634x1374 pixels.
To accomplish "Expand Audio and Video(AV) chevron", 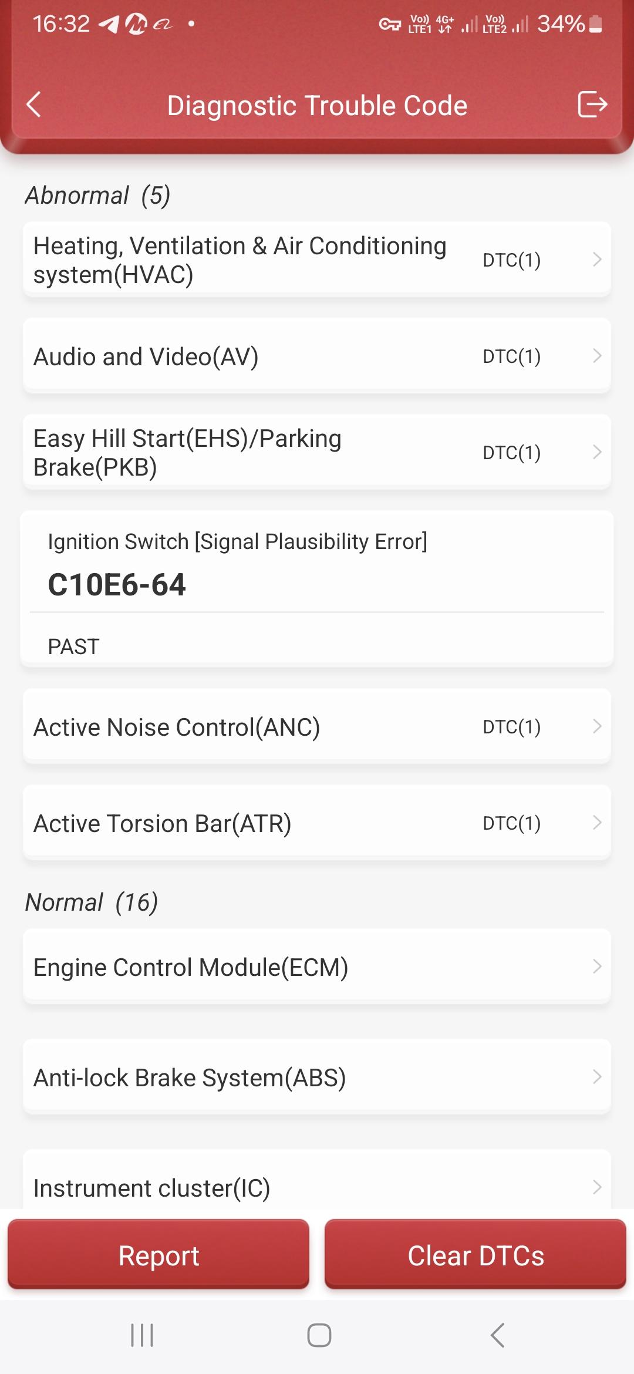I will coord(597,356).
